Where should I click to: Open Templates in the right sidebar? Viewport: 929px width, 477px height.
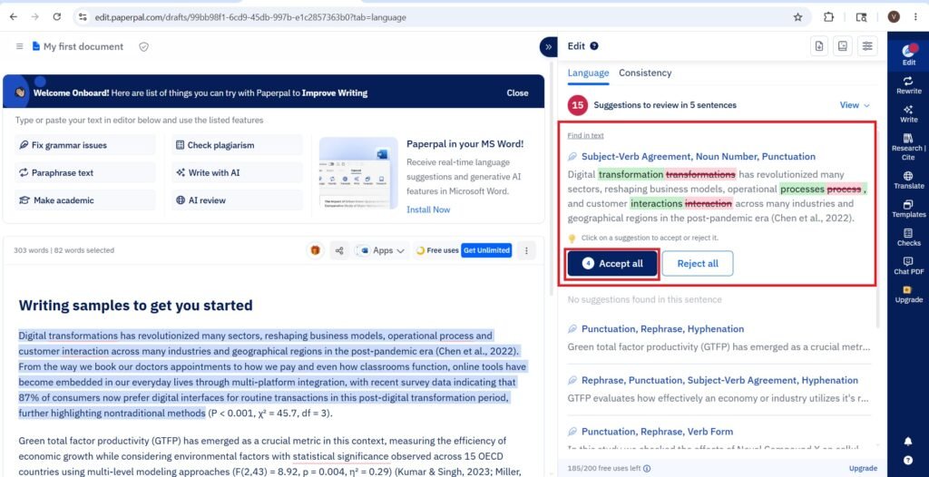908,209
